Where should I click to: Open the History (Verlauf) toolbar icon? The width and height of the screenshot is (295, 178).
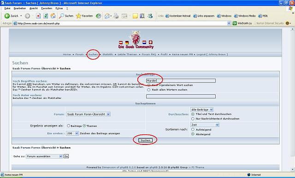tap(98, 16)
